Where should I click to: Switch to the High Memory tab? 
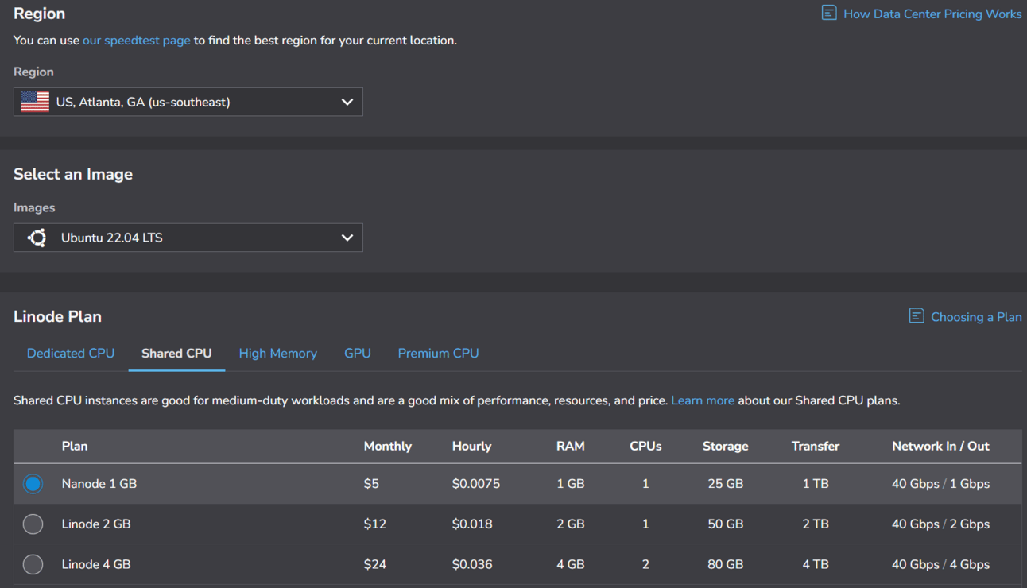(277, 353)
